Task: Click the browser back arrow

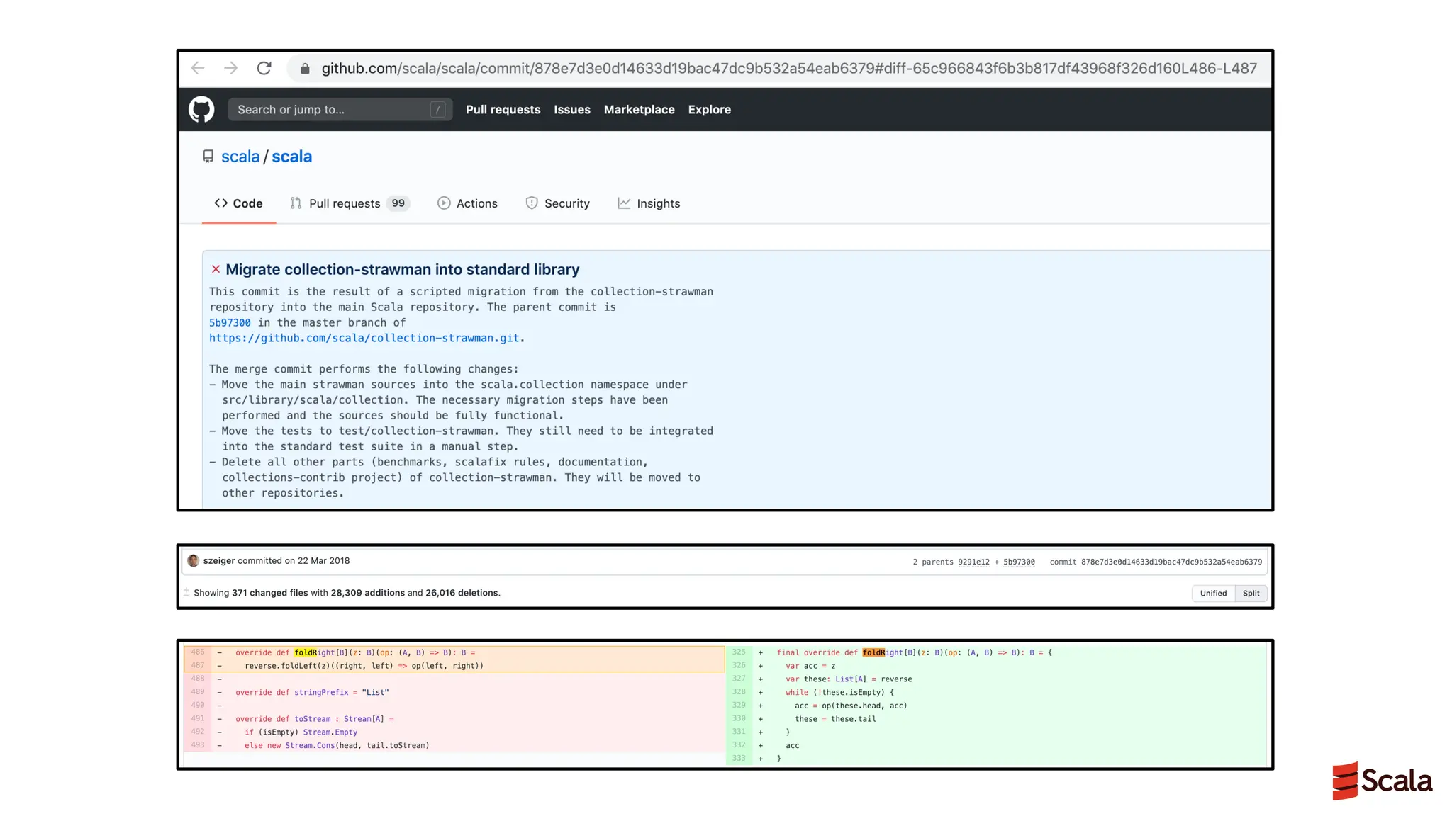Action: [198, 68]
